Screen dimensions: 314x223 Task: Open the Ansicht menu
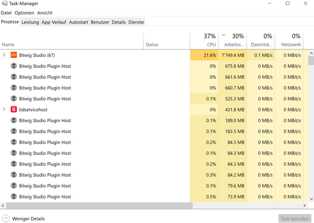[x=45, y=13]
